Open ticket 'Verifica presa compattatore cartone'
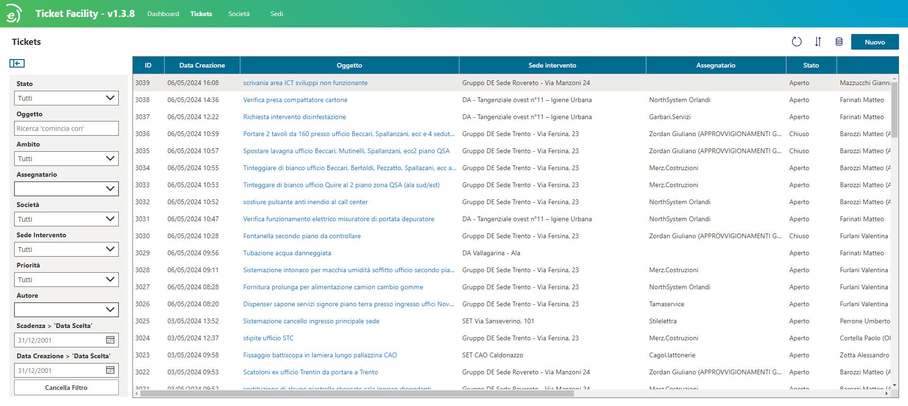 tap(295, 100)
